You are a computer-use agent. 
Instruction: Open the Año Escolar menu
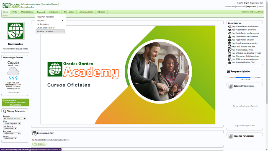[x=69, y=12]
